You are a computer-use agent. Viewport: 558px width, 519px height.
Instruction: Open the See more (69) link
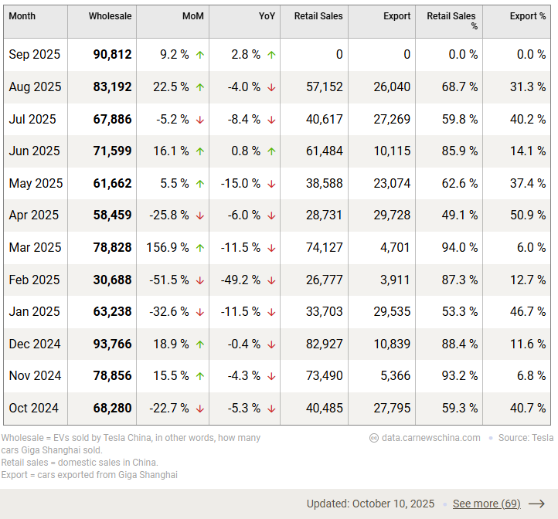[x=486, y=504]
